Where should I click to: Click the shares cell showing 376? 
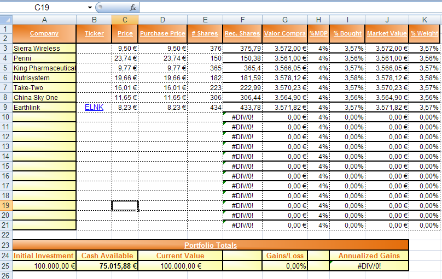tap(205, 48)
